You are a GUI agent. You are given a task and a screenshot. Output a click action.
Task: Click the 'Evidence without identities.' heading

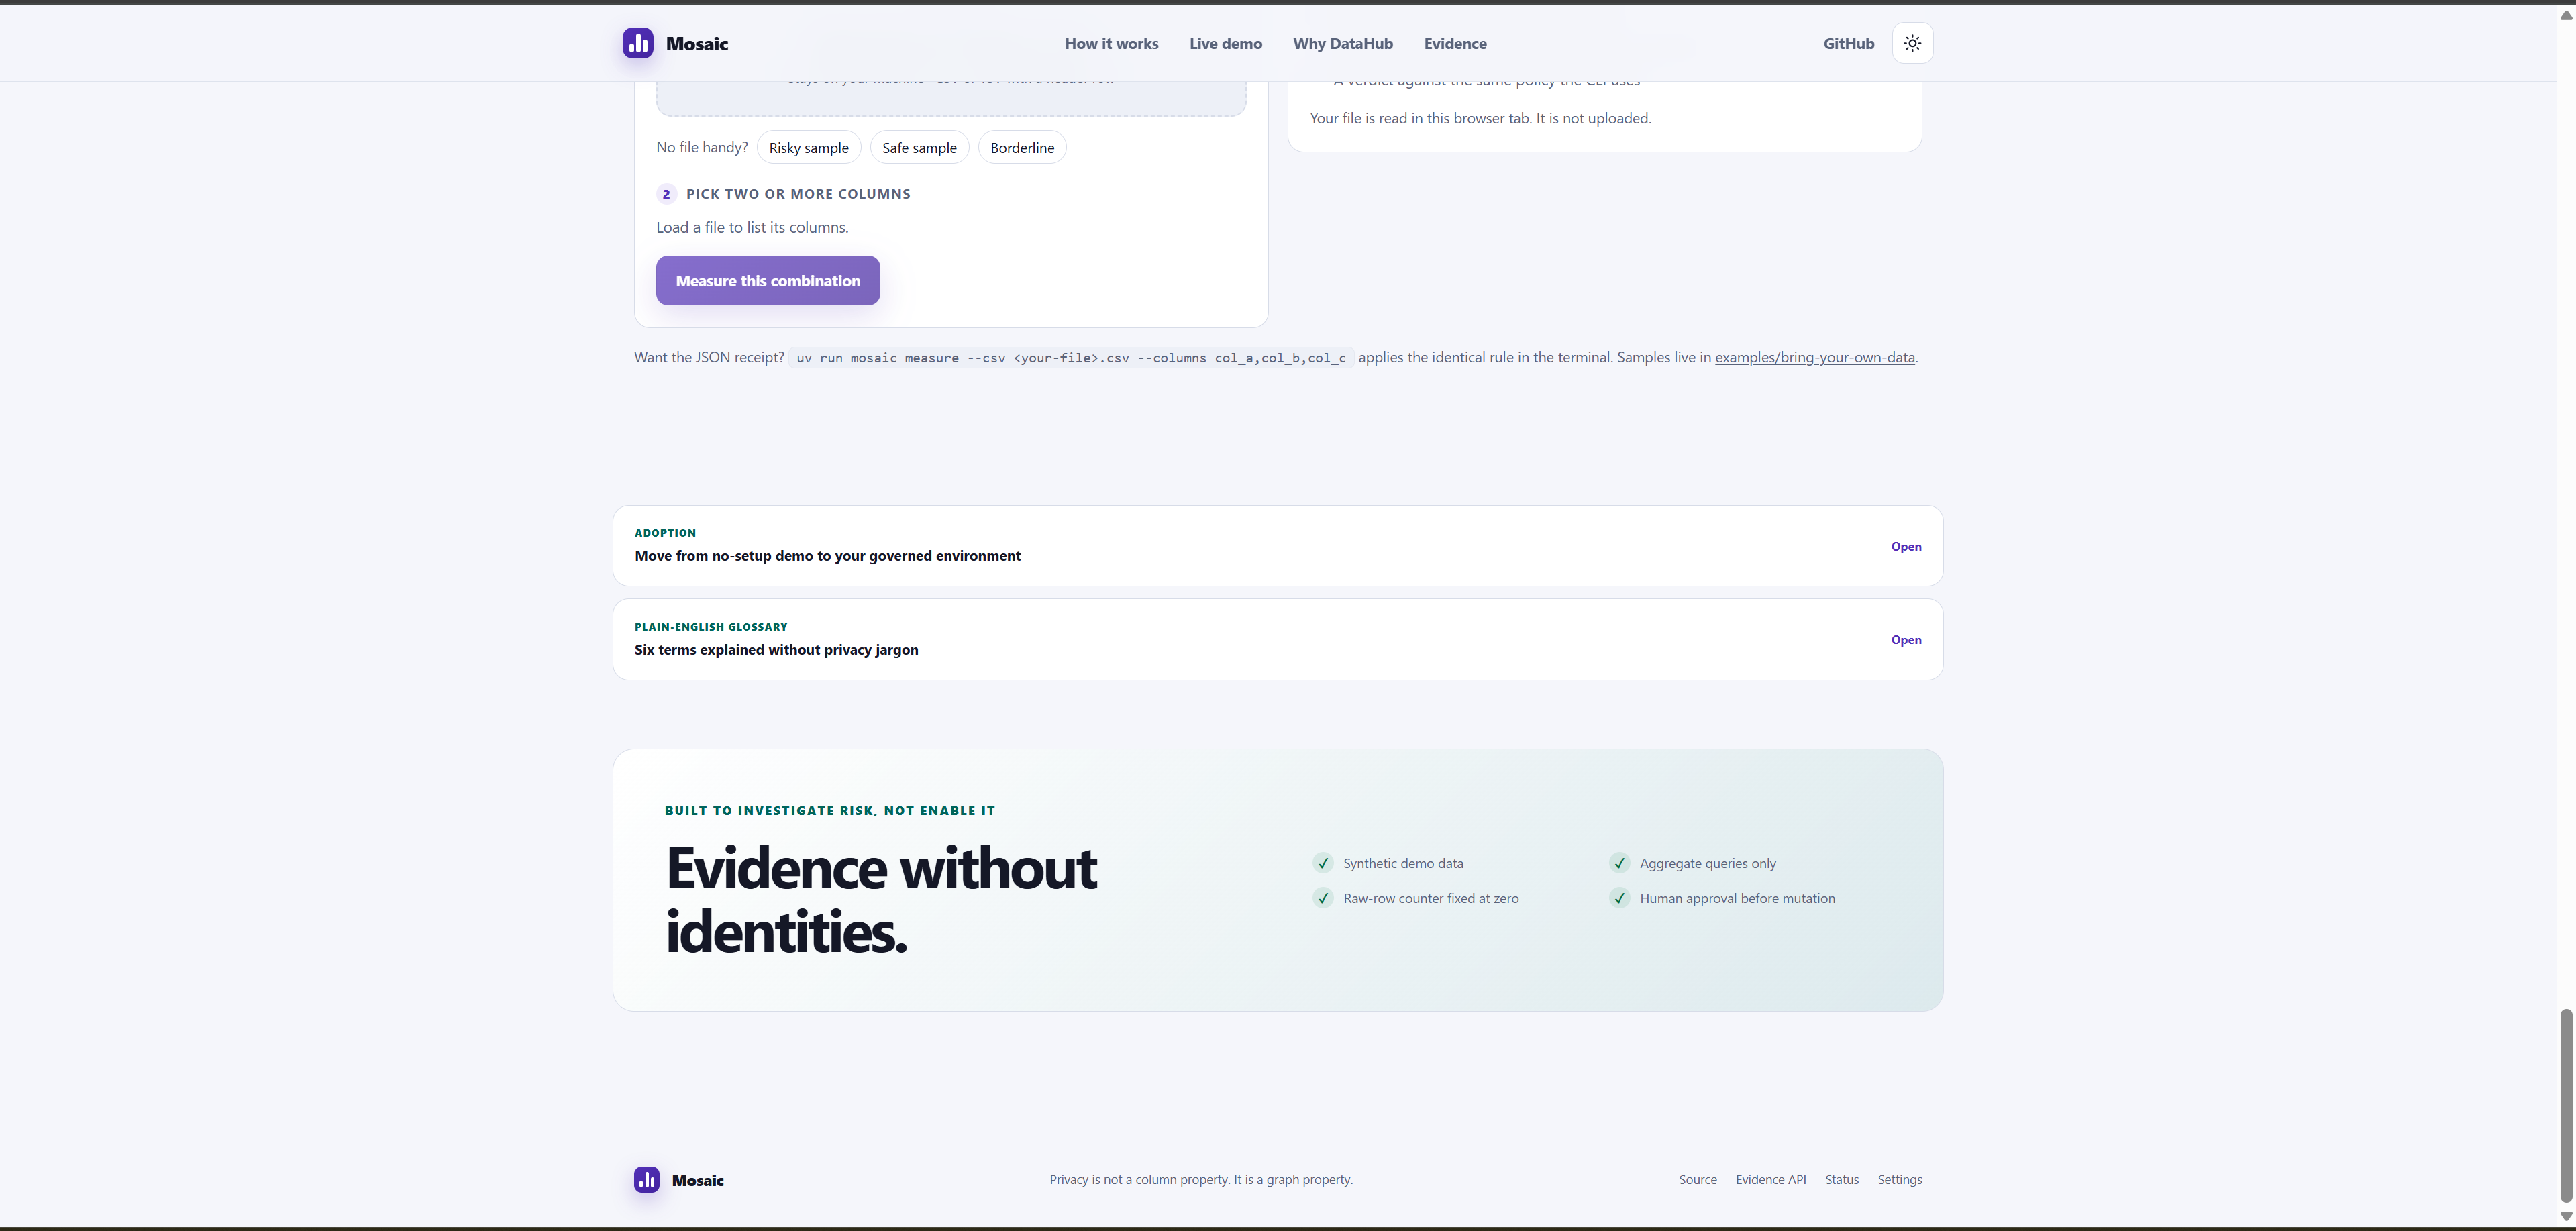pos(881,899)
